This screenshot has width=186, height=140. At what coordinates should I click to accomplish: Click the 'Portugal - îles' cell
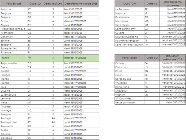[14, 122]
